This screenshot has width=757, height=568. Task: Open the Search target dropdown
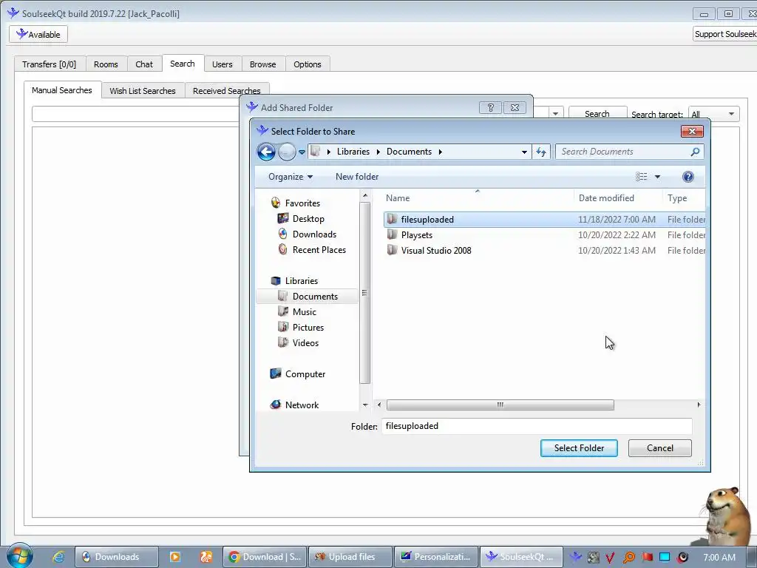click(713, 114)
